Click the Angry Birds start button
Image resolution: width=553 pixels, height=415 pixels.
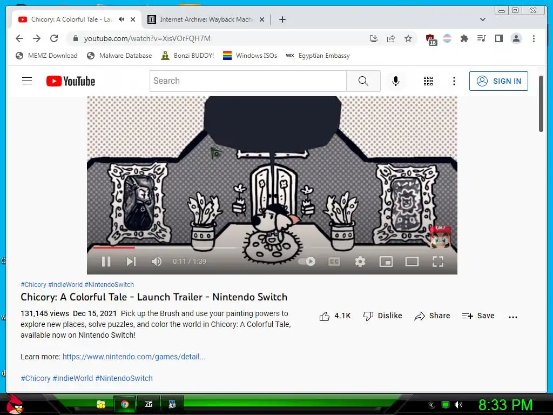(x=14, y=404)
